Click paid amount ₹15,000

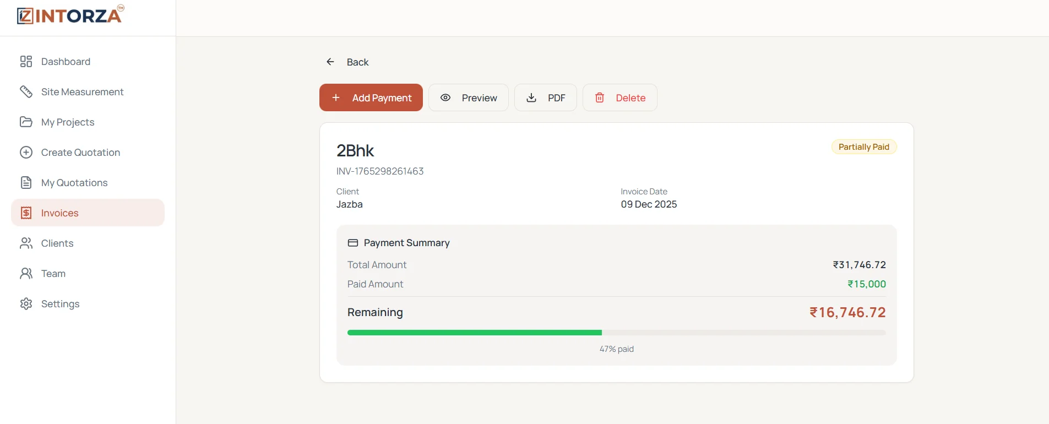coord(867,284)
